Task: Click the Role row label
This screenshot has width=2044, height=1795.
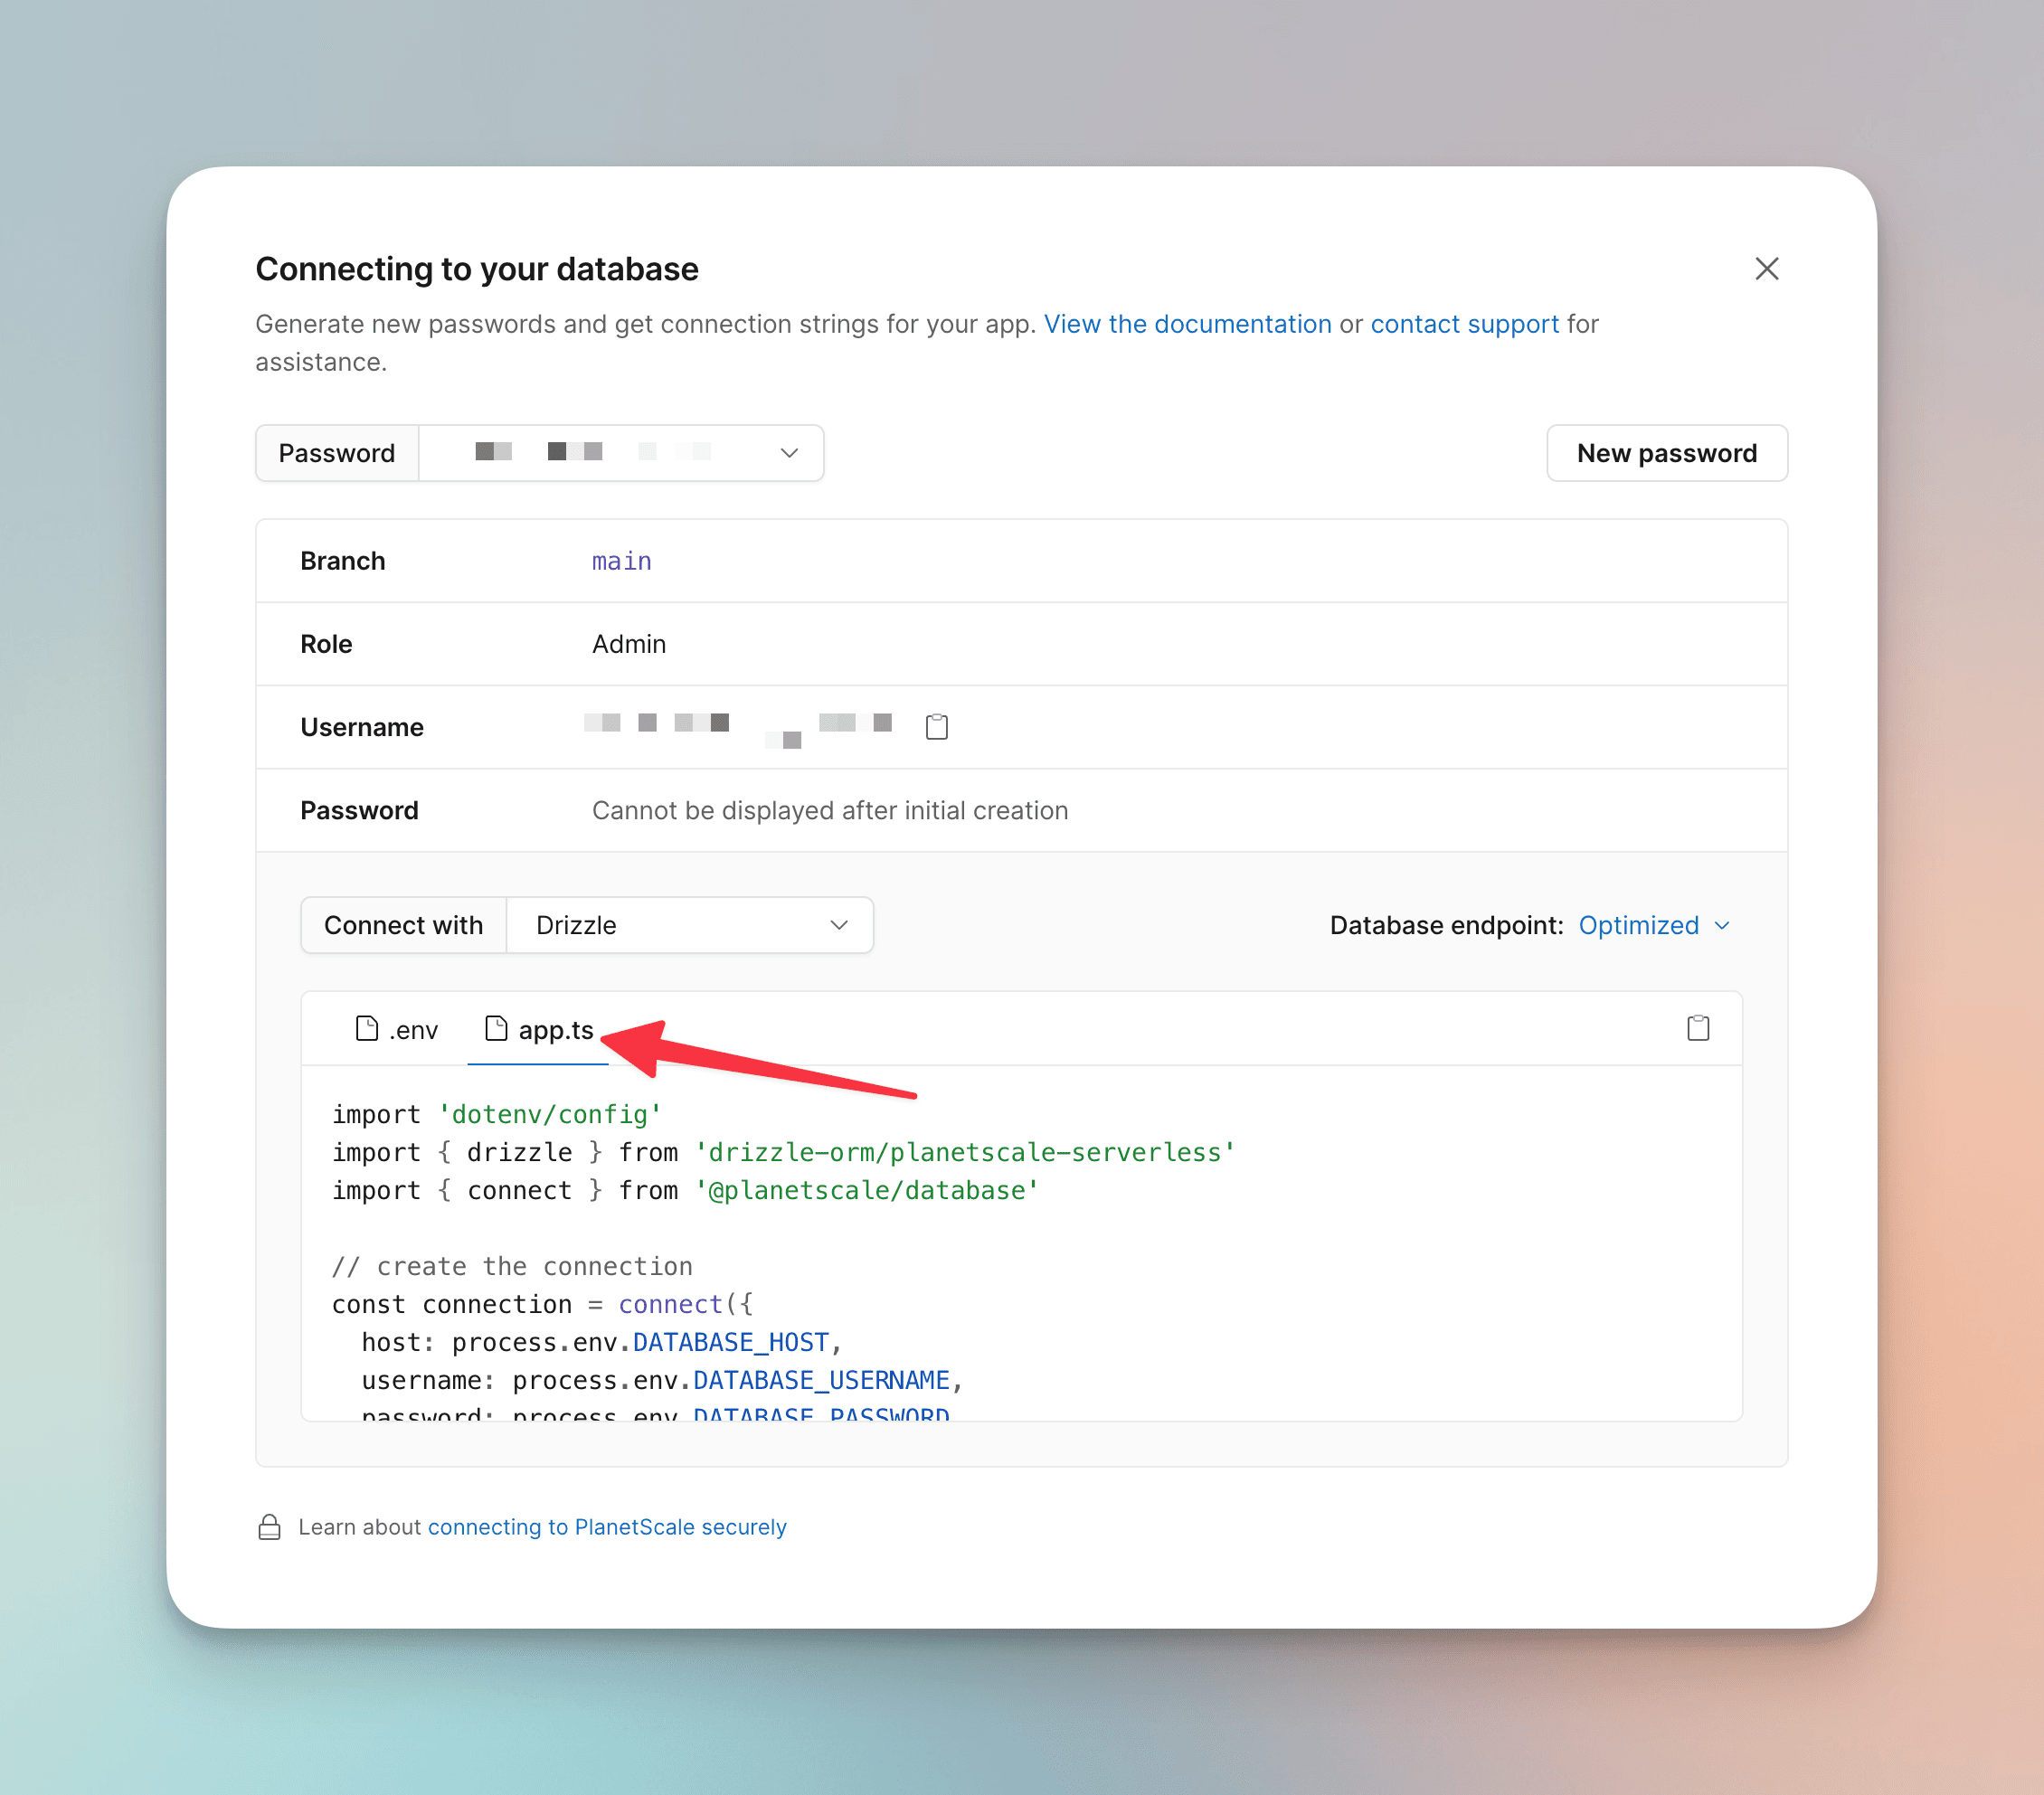Action: point(326,644)
